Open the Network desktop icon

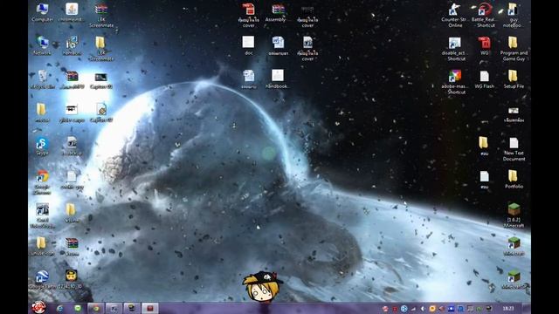pos(43,45)
